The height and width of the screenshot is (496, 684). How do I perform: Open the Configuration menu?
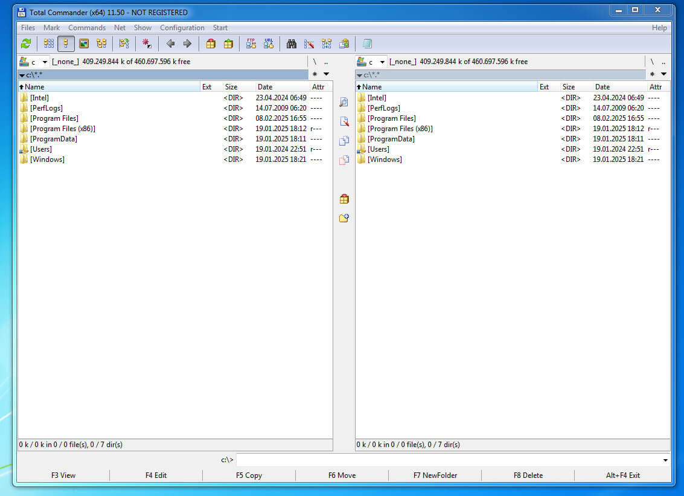coord(182,28)
